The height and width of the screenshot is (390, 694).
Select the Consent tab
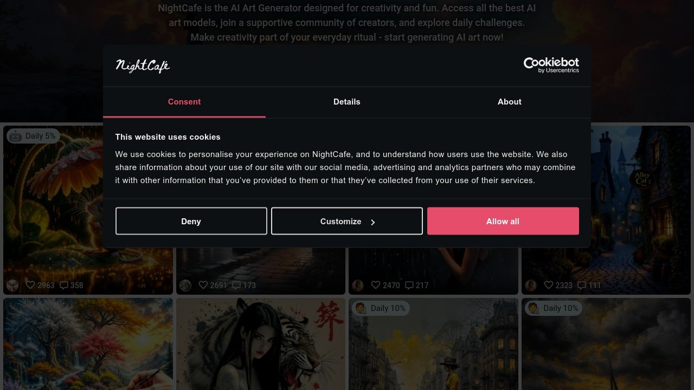pos(184,102)
